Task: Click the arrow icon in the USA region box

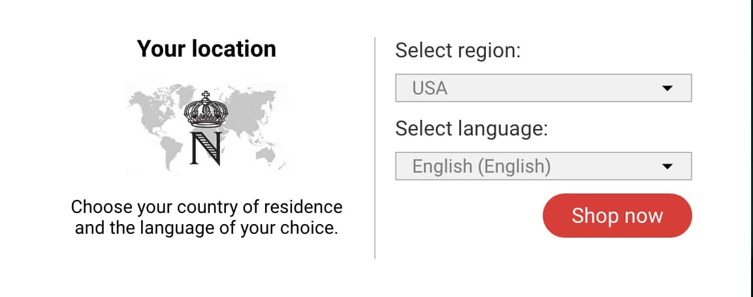Action: [667, 88]
